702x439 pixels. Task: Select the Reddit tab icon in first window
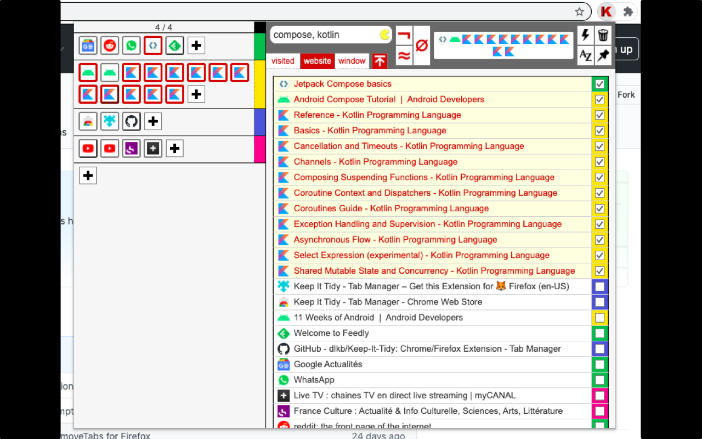click(x=110, y=46)
